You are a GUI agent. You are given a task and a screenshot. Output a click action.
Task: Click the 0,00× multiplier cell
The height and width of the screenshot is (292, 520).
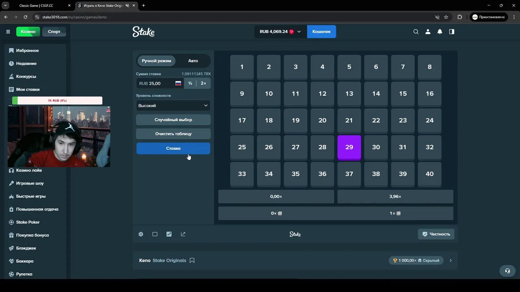(276, 196)
